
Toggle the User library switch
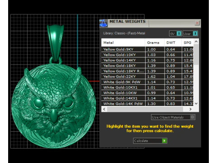tap(190, 34)
